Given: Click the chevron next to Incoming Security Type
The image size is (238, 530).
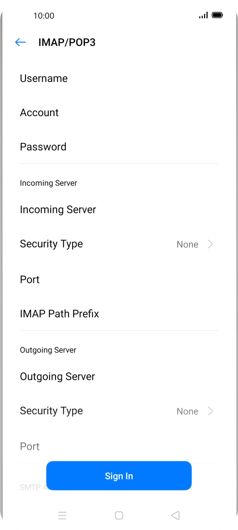Looking at the screenshot, I should coord(210,244).
